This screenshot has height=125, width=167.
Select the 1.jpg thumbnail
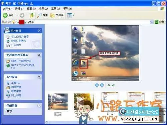point(58,102)
